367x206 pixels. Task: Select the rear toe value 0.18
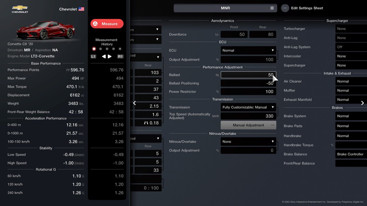coord(148,123)
